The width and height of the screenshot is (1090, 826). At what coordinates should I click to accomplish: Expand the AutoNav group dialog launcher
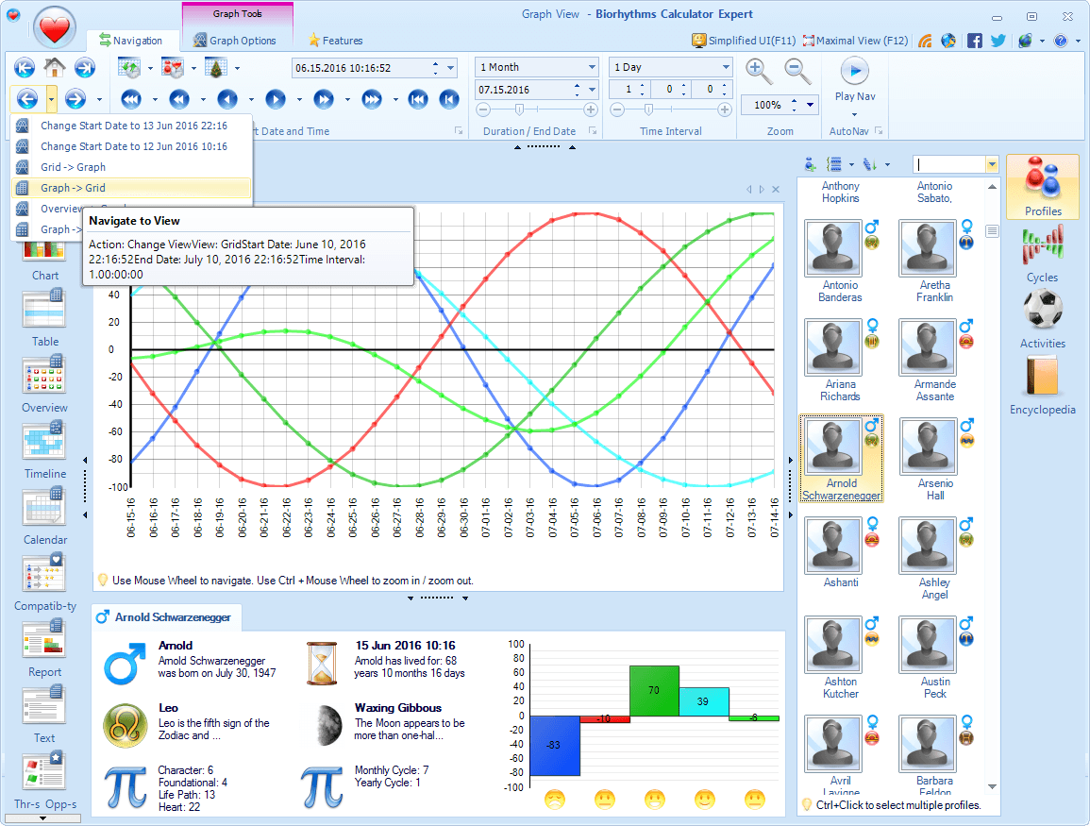pos(879,130)
